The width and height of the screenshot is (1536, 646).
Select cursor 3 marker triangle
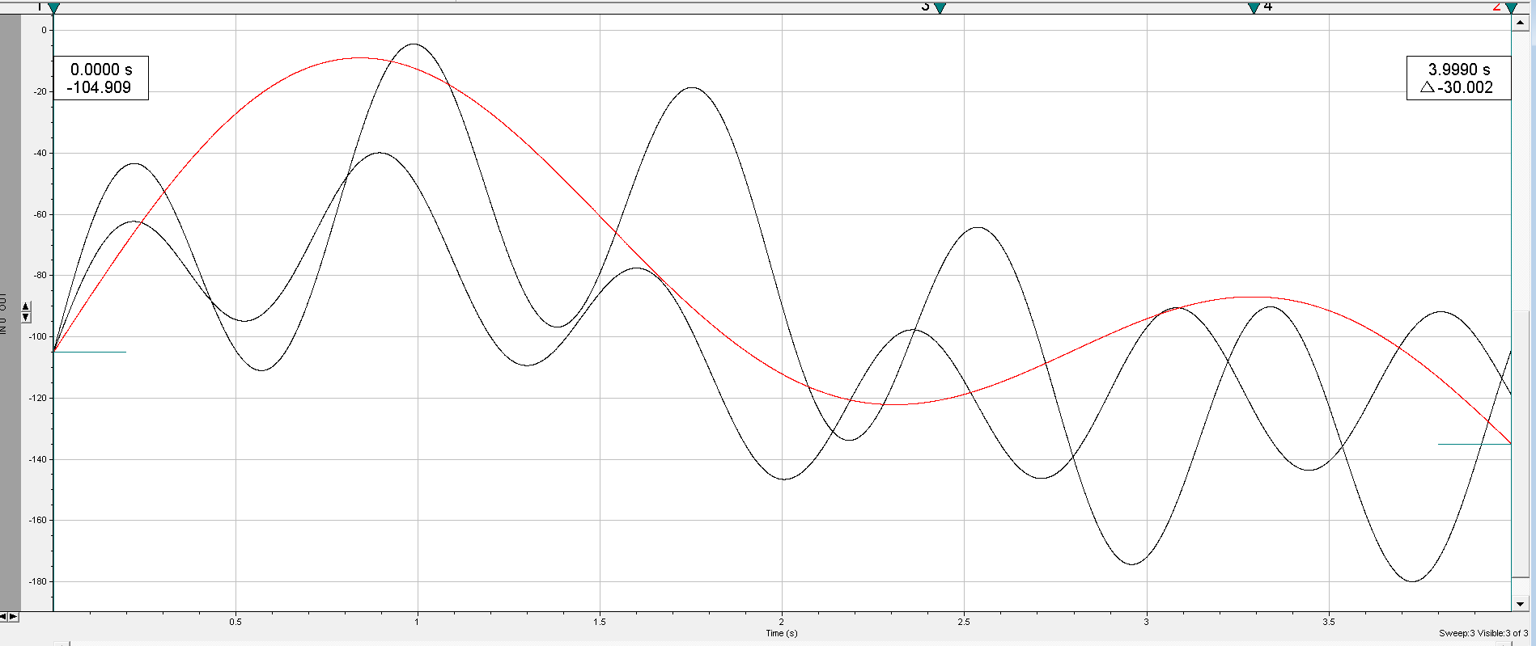pos(940,8)
